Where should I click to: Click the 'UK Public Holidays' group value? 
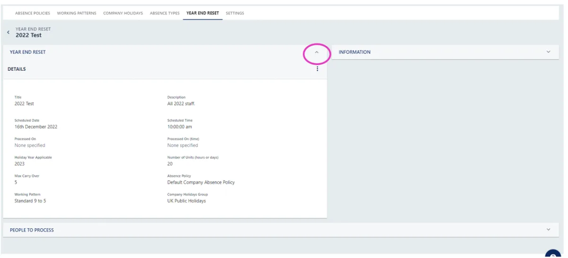pyautogui.click(x=186, y=201)
